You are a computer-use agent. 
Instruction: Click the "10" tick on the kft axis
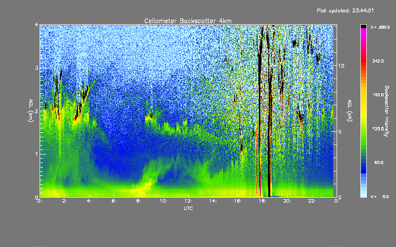(341, 66)
